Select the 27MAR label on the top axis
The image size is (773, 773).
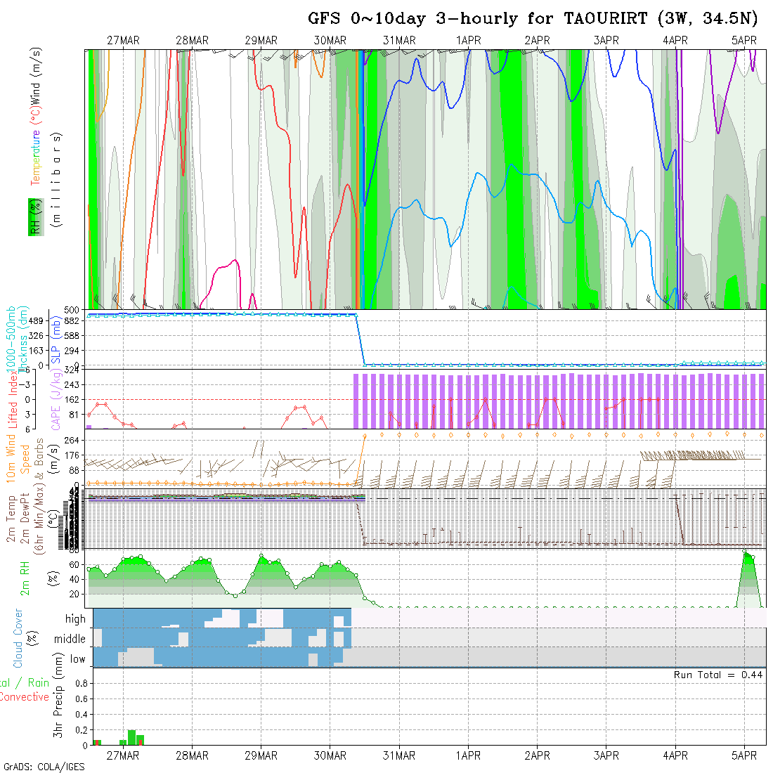pyautogui.click(x=123, y=41)
